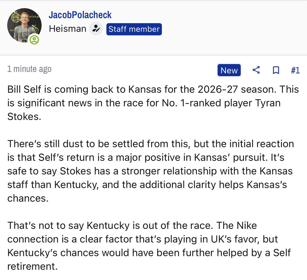307x280 pixels.
Task: Click the green online status indicator
Action: pos(34,40)
